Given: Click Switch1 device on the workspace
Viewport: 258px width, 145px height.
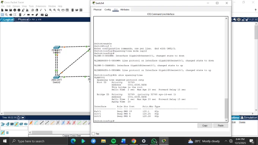Looking at the screenshot, I should tap(57, 47).
